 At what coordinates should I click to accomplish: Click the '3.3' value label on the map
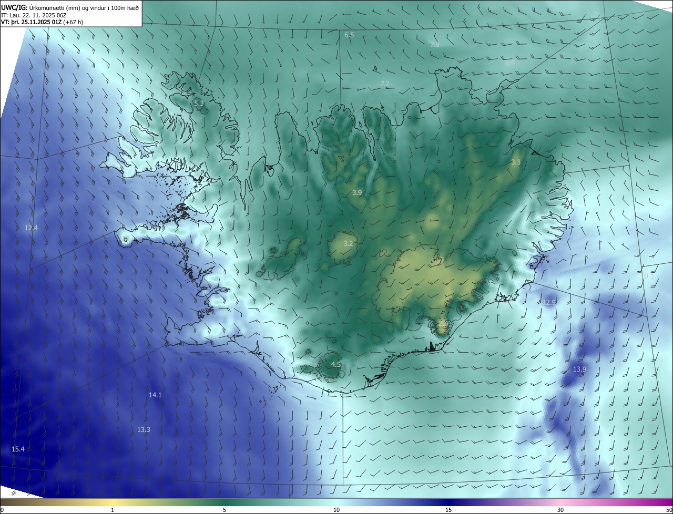coord(516,162)
